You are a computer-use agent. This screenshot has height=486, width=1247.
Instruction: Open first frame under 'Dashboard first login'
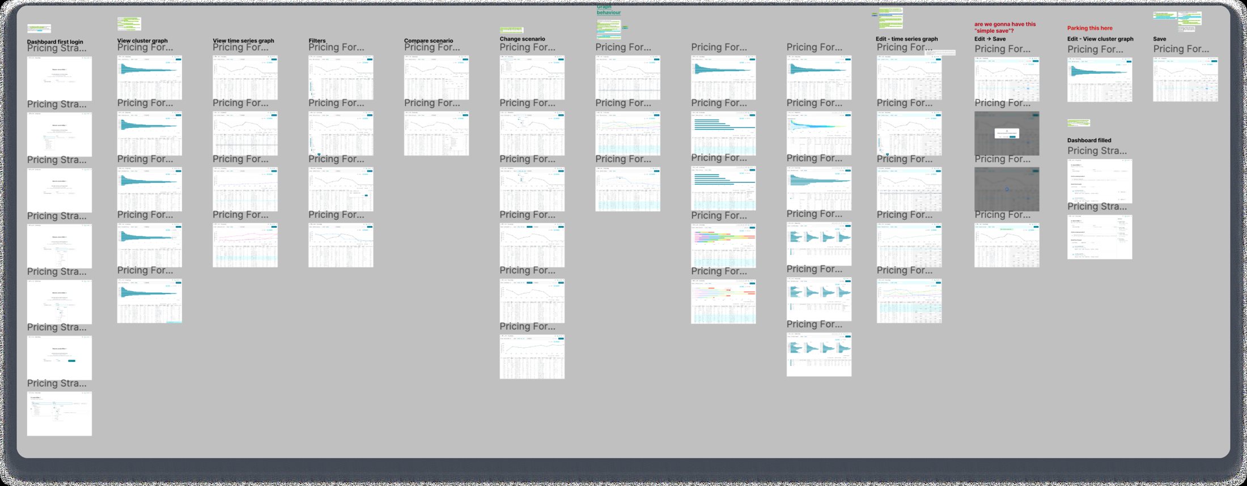[x=60, y=78]
